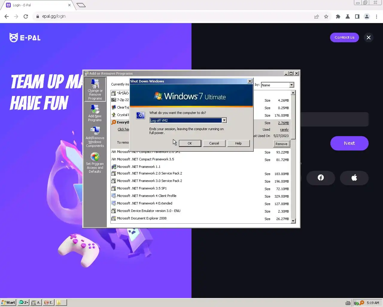Confirm log off with OK

(190, 143)
